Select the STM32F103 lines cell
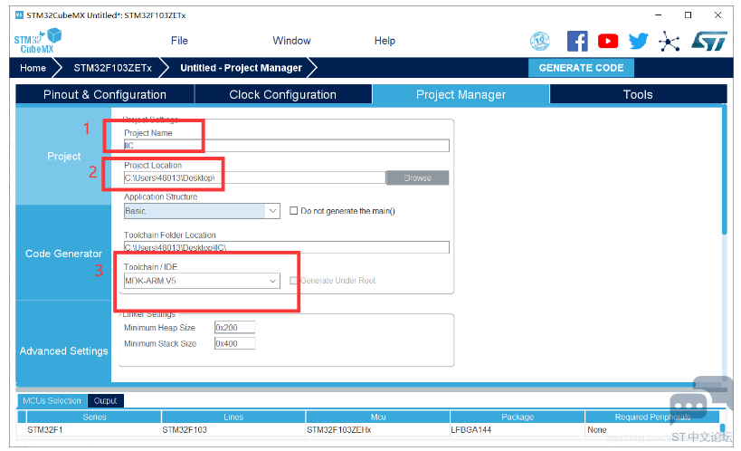The image size is (741, 451). pos(233,429)
